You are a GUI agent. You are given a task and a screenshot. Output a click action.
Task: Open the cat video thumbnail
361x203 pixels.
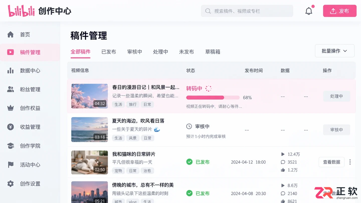[89, 162]
